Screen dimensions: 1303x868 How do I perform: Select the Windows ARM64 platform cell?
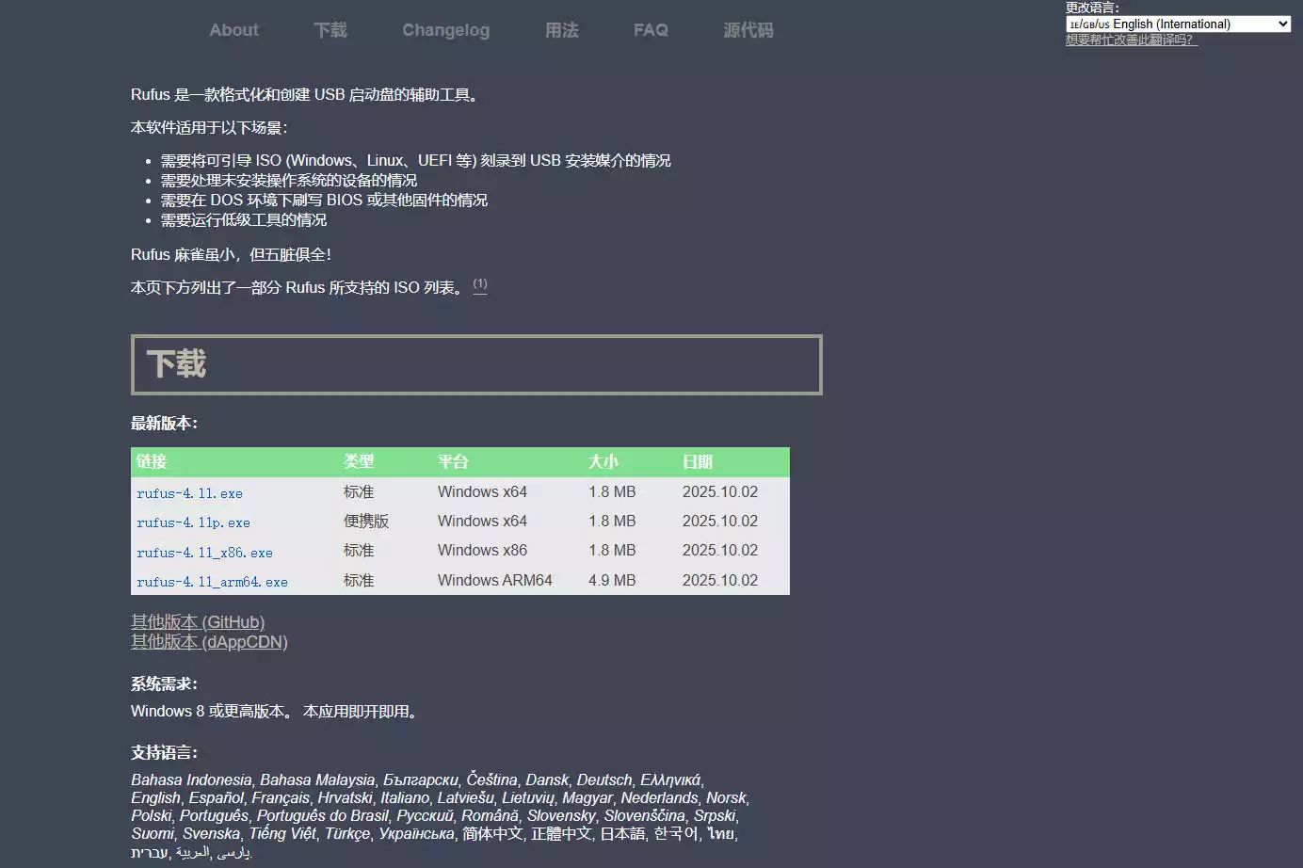[x=495, y=581]
